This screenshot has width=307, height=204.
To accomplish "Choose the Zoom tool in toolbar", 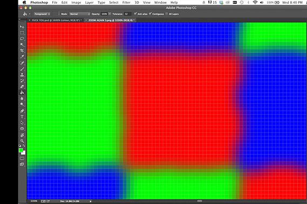I will 22,141.
